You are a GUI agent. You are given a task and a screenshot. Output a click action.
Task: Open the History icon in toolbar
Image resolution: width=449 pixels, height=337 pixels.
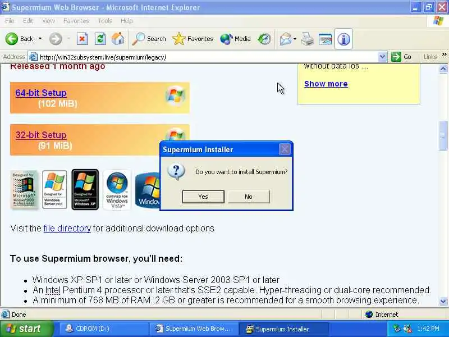click(264, 39)
